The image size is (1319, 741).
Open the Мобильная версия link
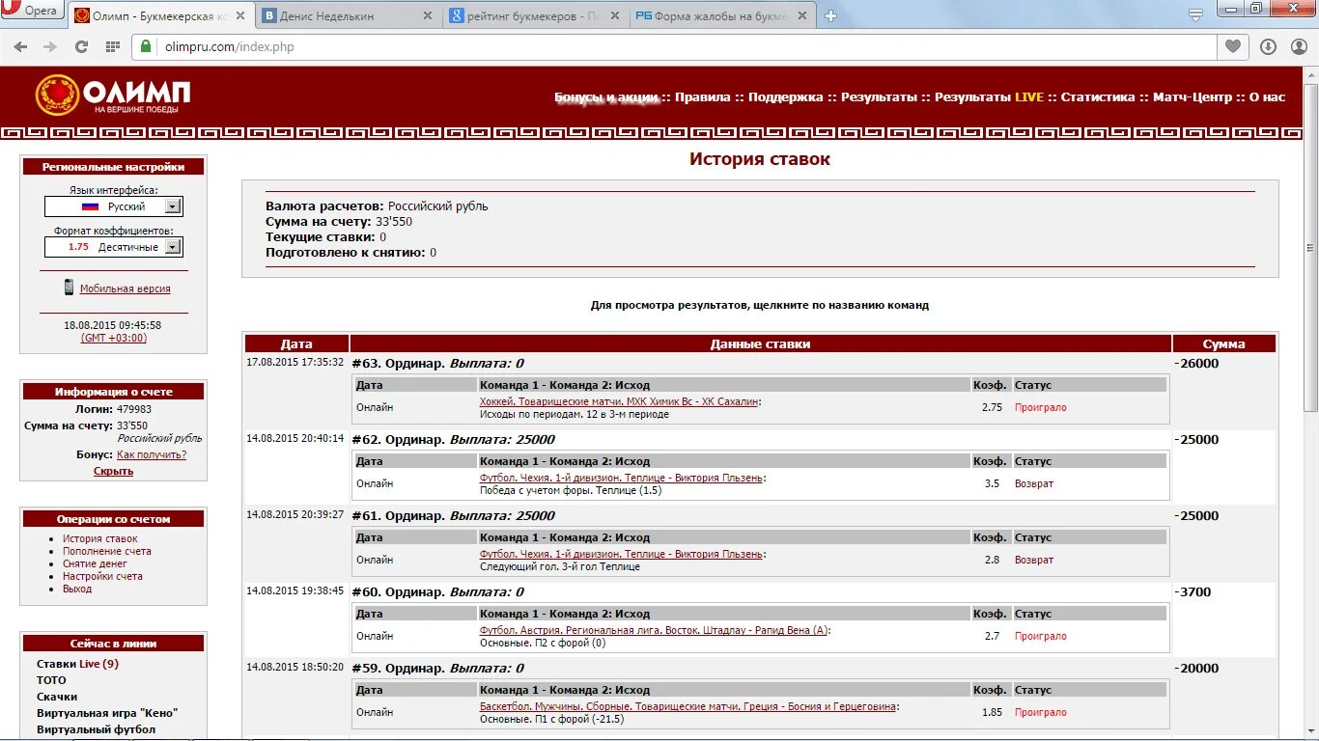pyautogui.click(x=126, y=288)
